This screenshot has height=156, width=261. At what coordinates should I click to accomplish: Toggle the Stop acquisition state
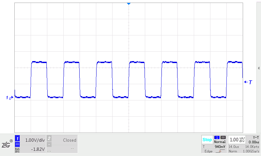[207, 140]
